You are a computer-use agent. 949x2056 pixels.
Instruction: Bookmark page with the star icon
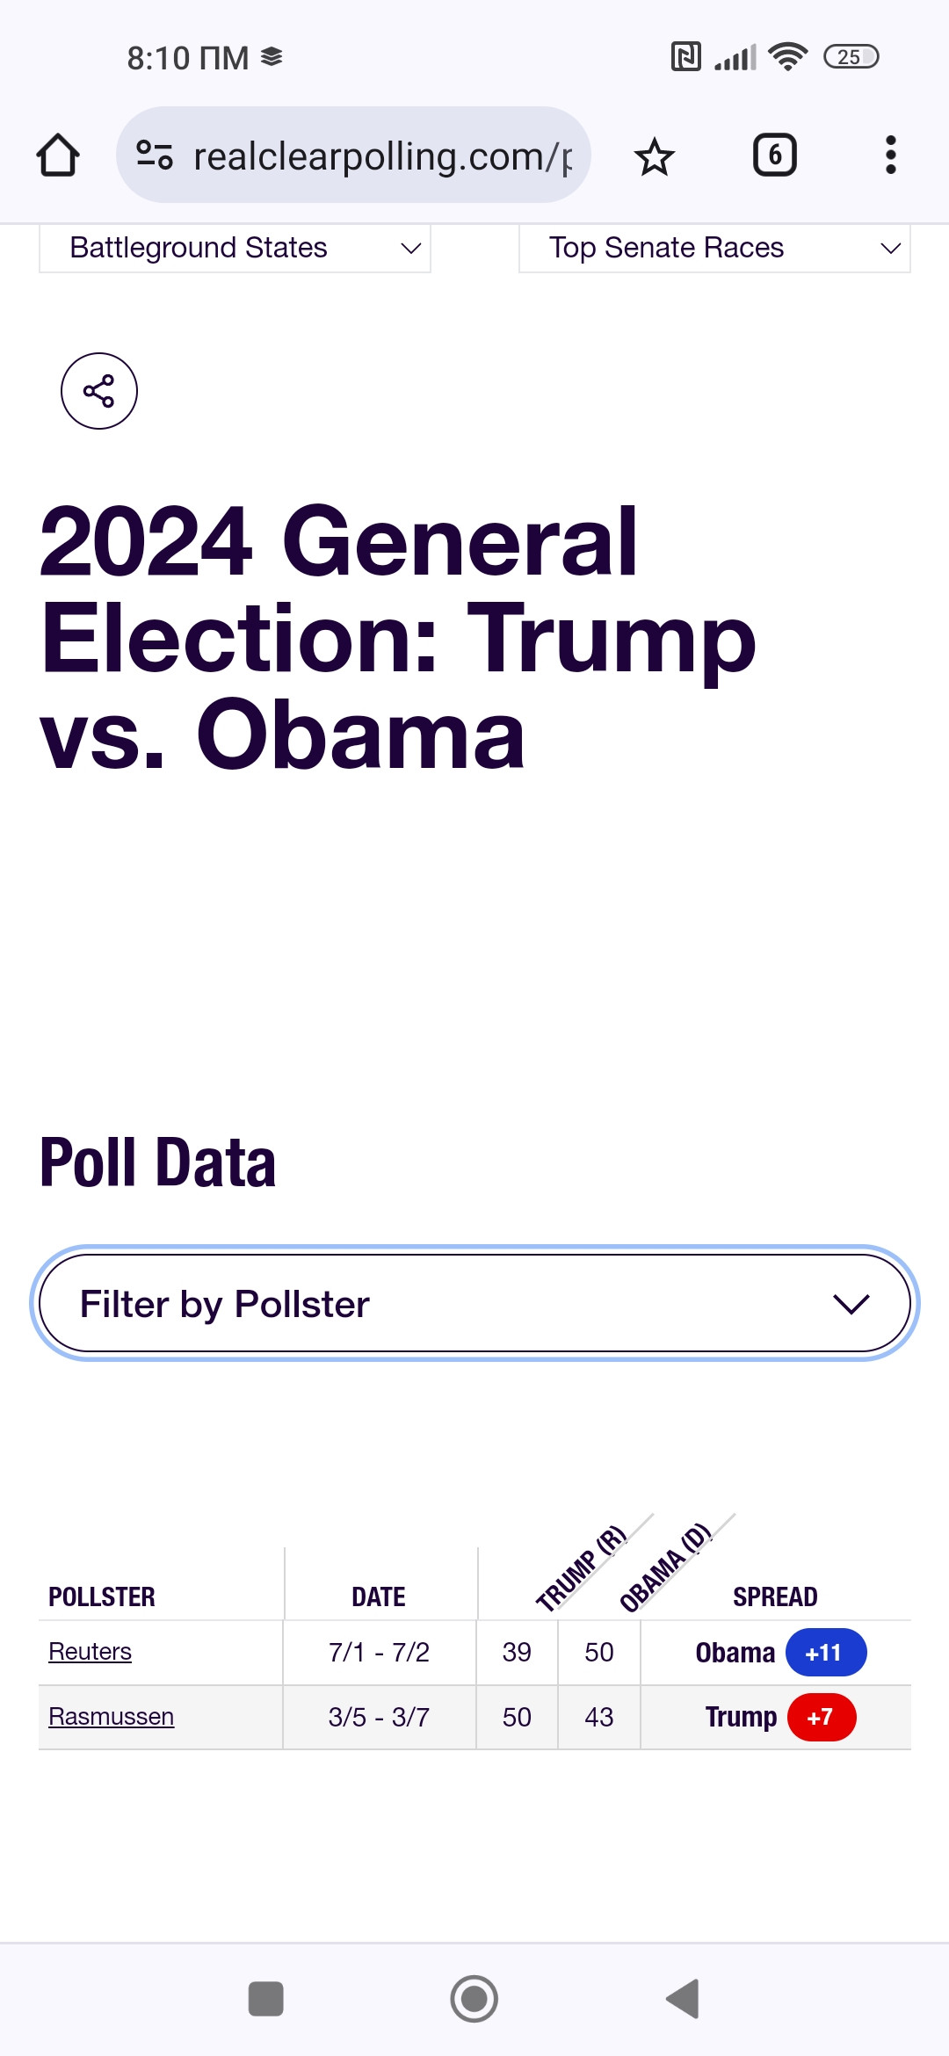coord(654,156)
